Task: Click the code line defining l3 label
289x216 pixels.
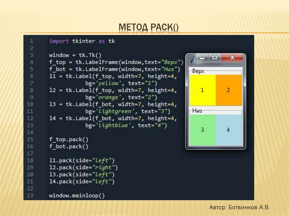Action: tap(113, 104)
